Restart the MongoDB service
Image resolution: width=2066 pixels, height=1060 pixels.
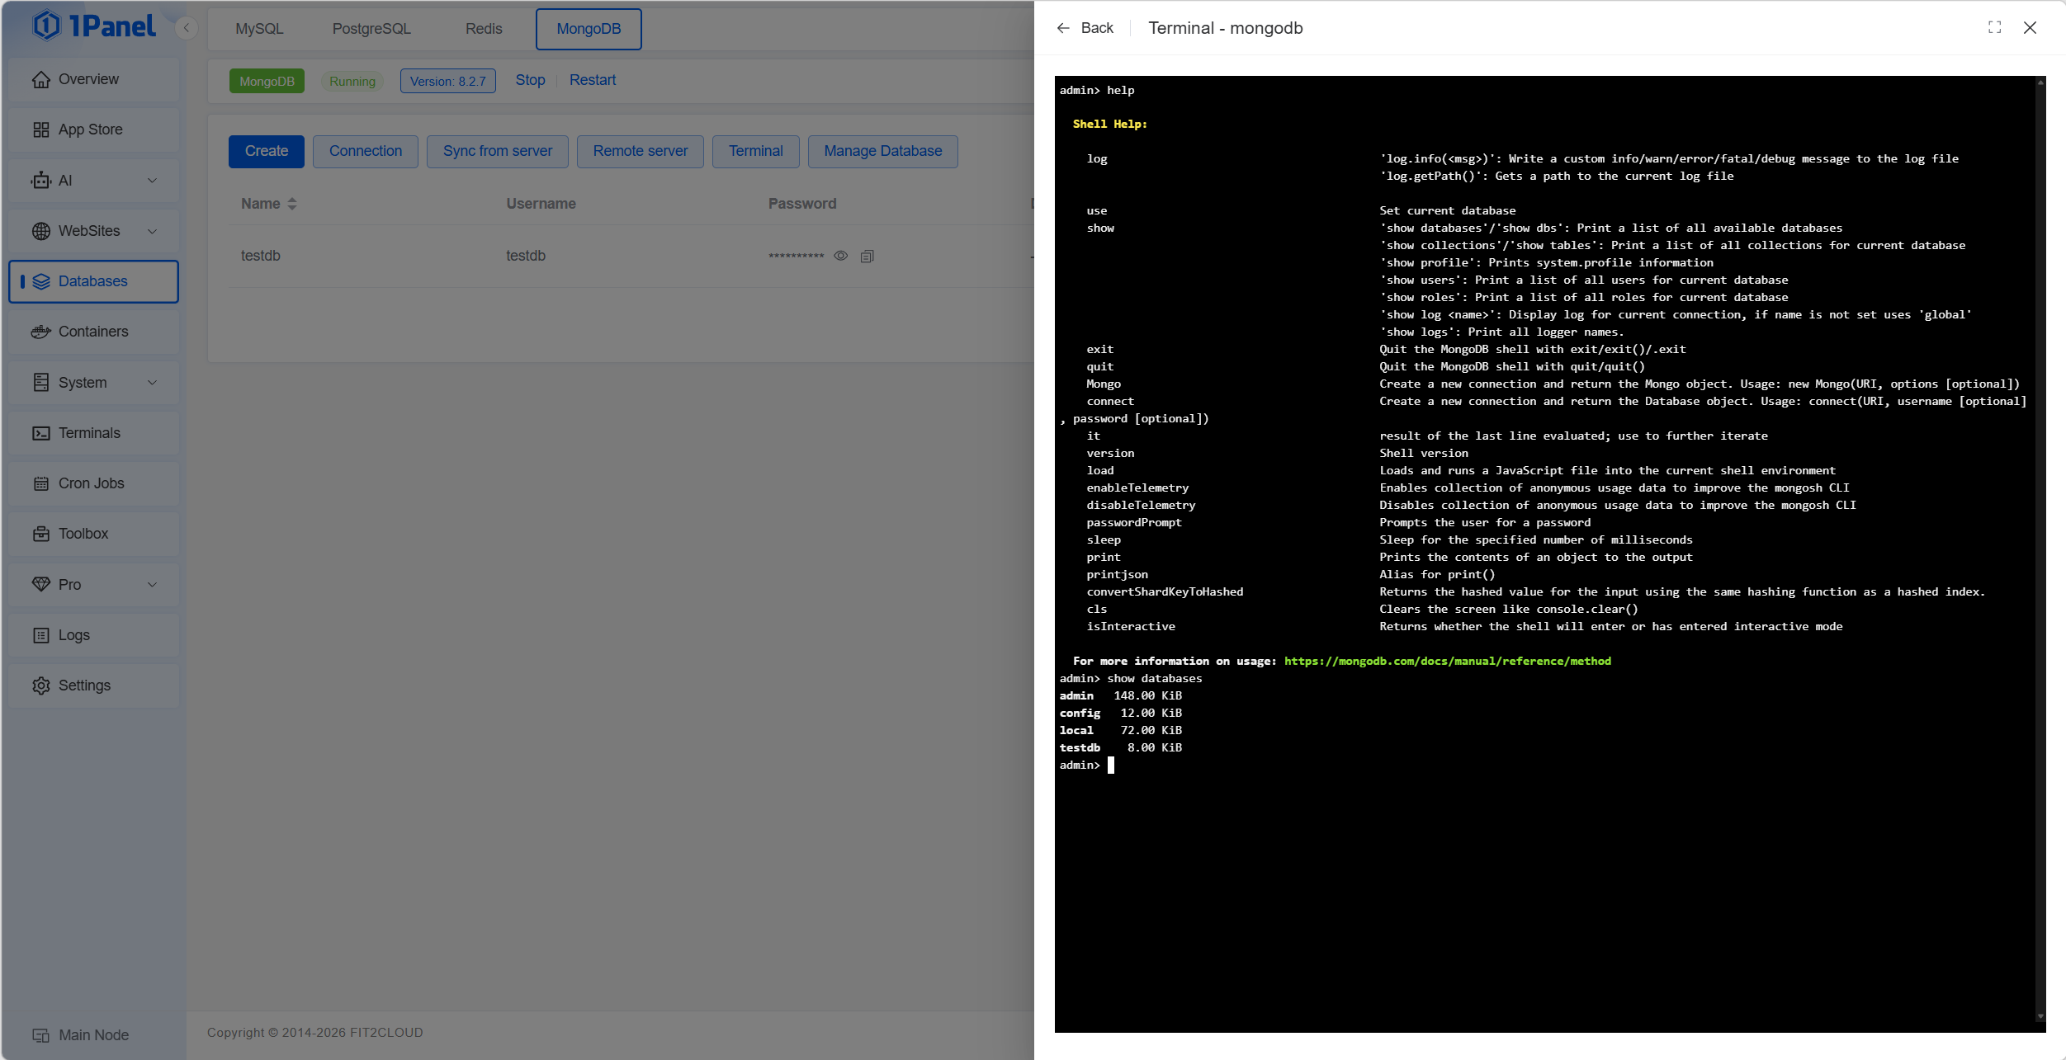[x=593, y=80]
